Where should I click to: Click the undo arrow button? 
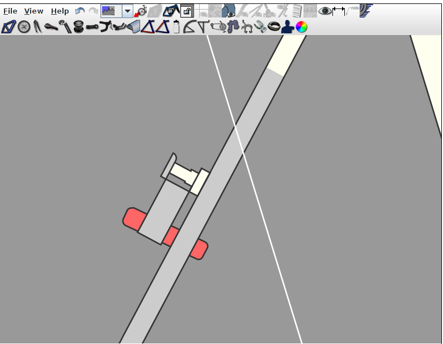[80, 11]
